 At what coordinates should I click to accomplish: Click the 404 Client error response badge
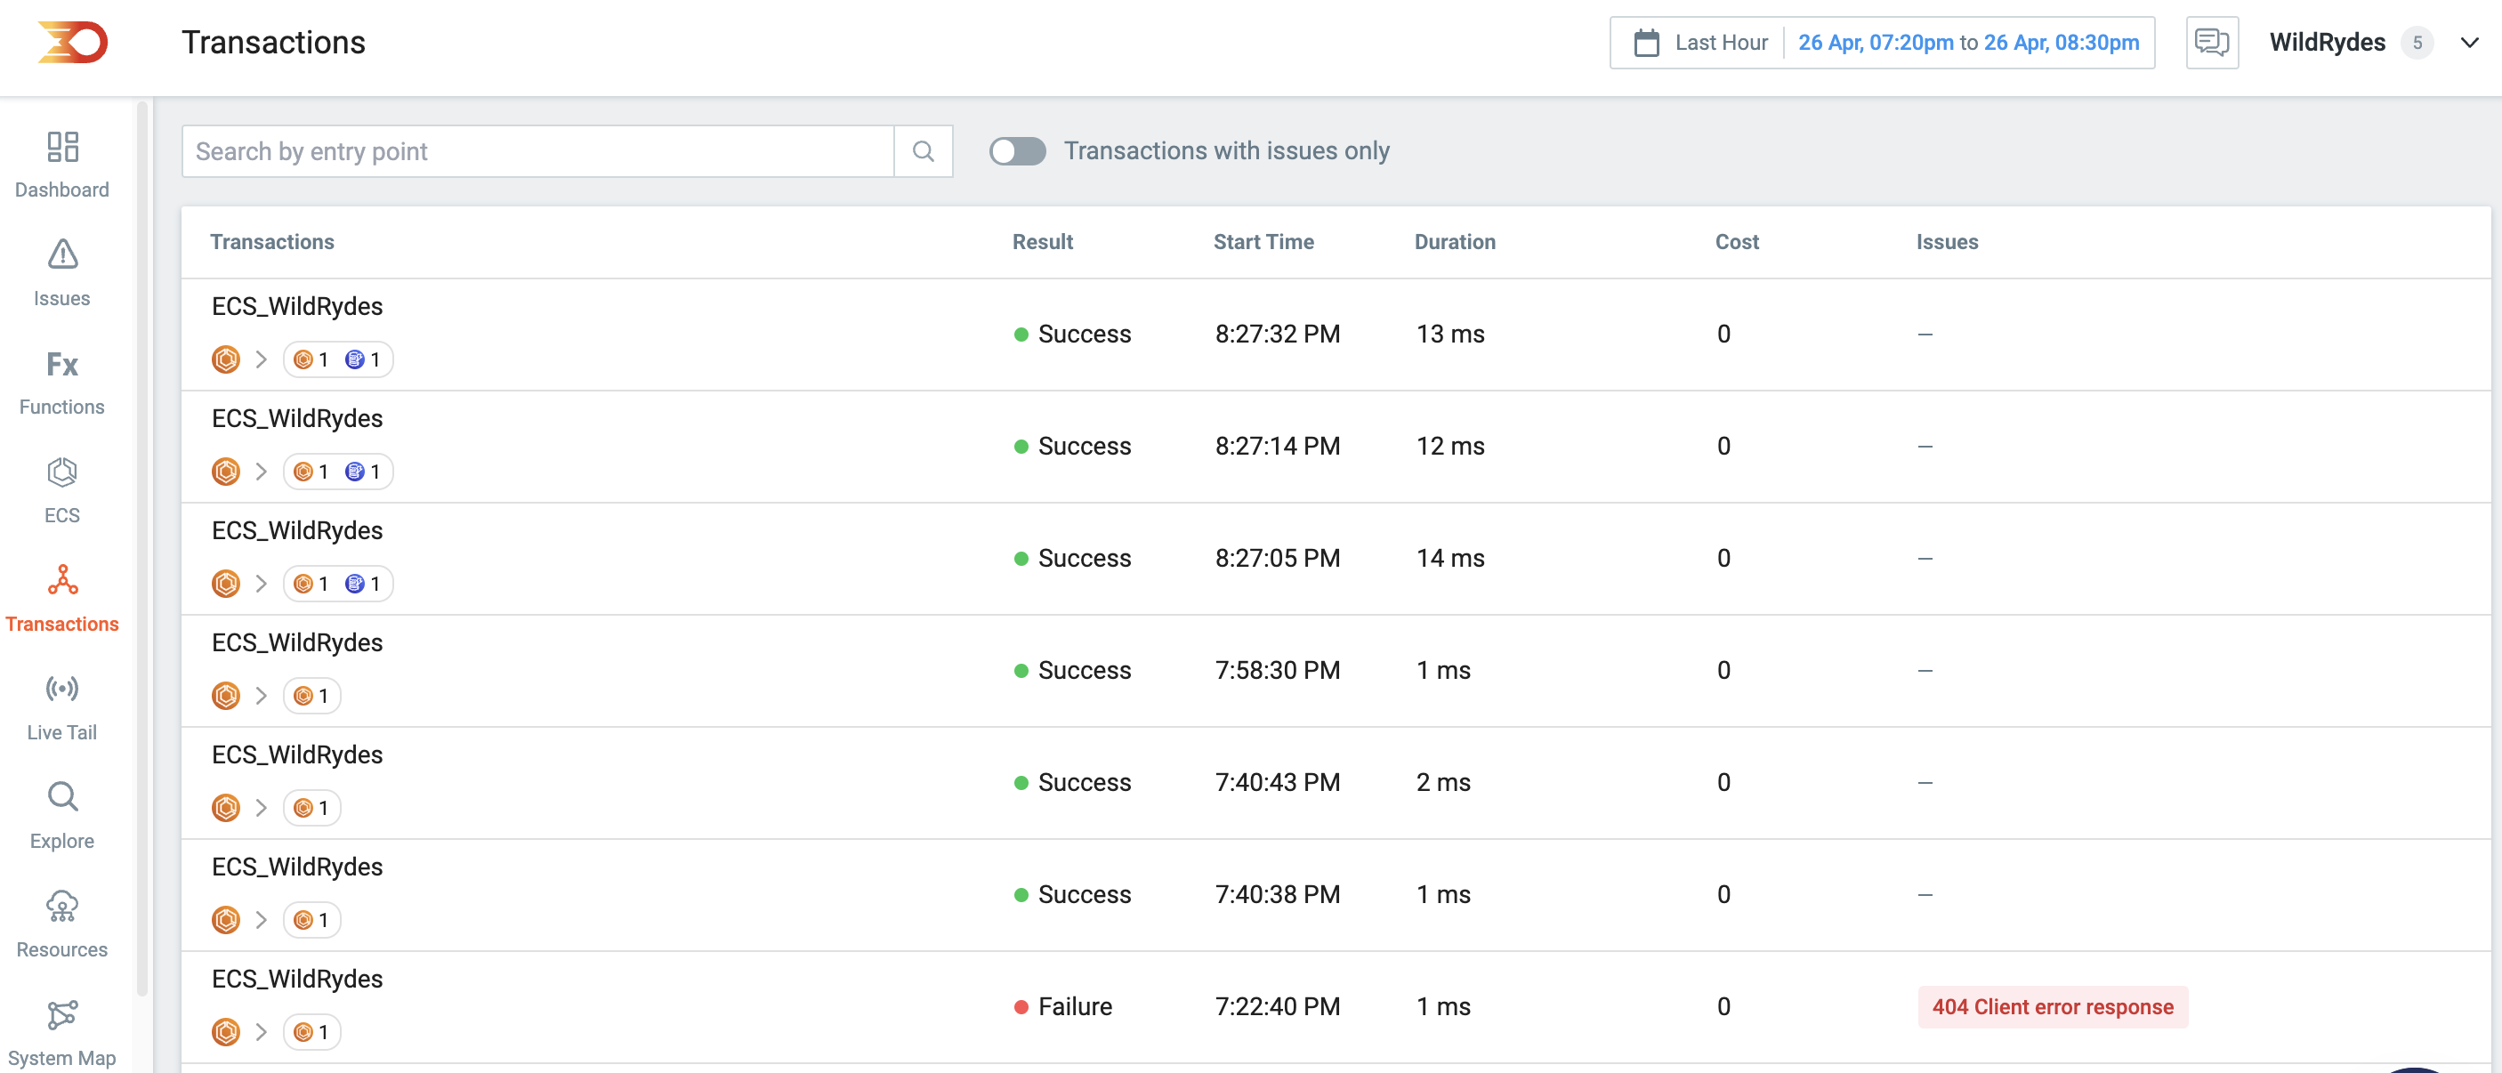pos(2053,1007)
